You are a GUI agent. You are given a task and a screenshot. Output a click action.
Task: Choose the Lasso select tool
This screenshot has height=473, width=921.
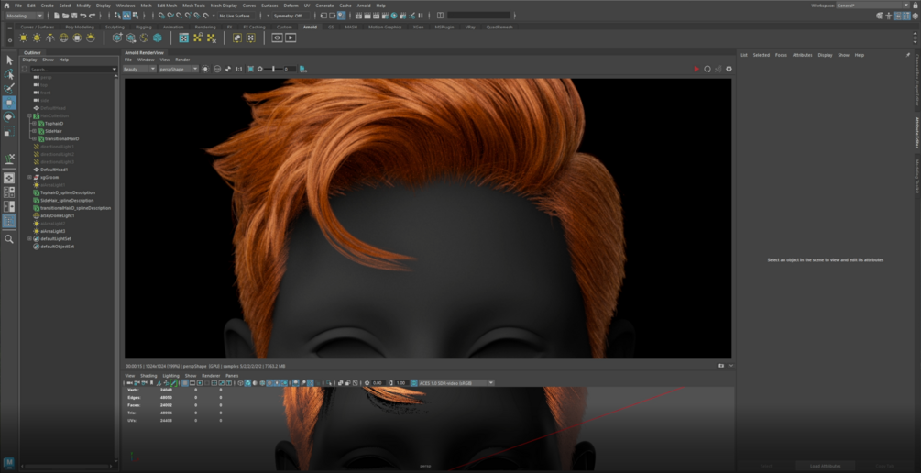[x=9, y=74]
